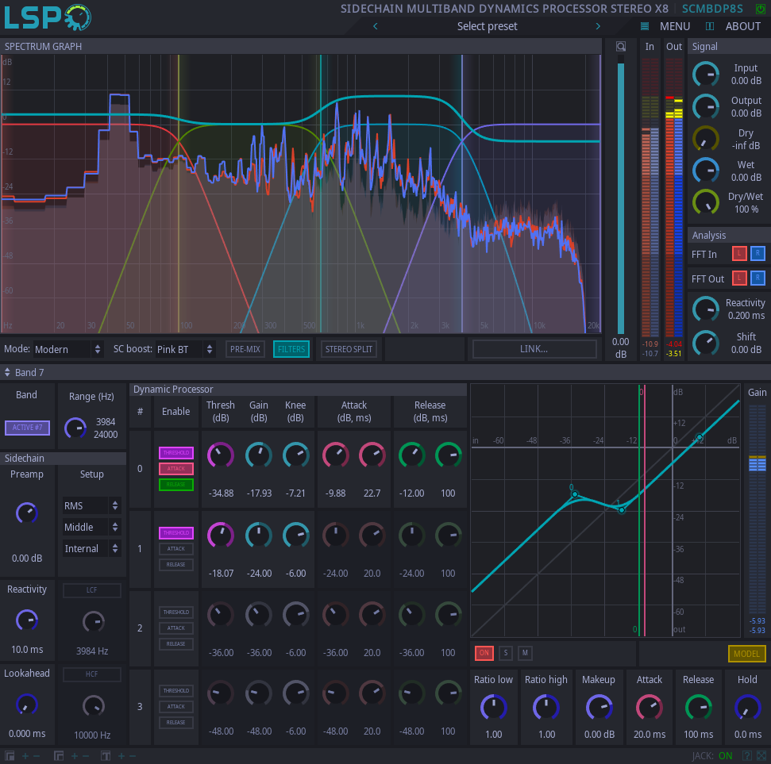Toggle FFT In left channel L
The width and height of the screenshot is (771, 764).
tap(738, 254)
